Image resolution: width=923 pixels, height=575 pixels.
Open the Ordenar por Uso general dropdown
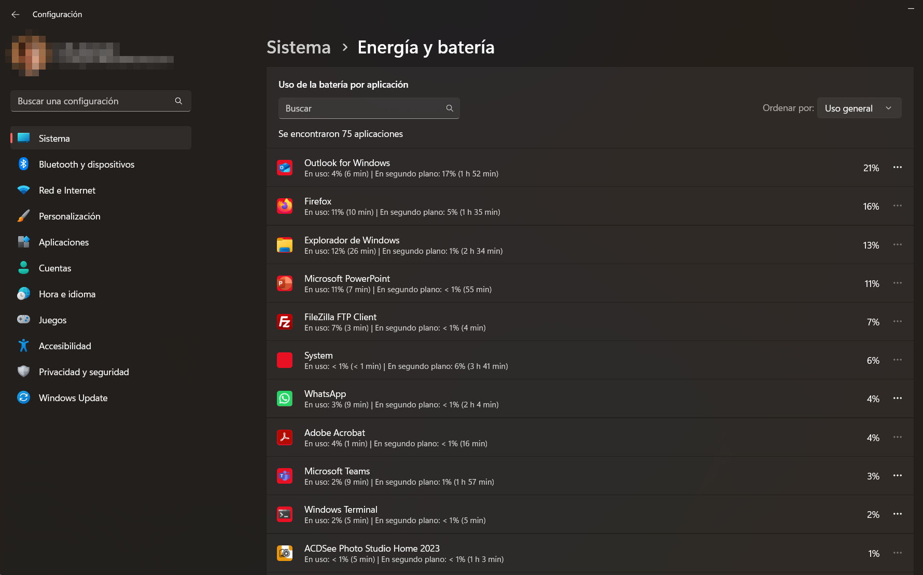859,108
